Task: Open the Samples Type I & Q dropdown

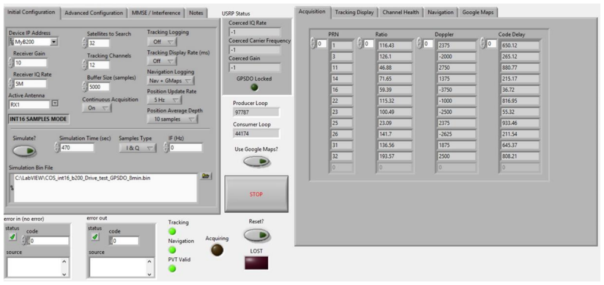Action: tap(138, 148)
